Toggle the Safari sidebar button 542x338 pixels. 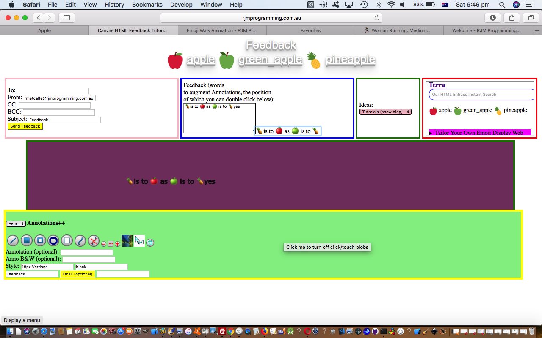[66, 17]
